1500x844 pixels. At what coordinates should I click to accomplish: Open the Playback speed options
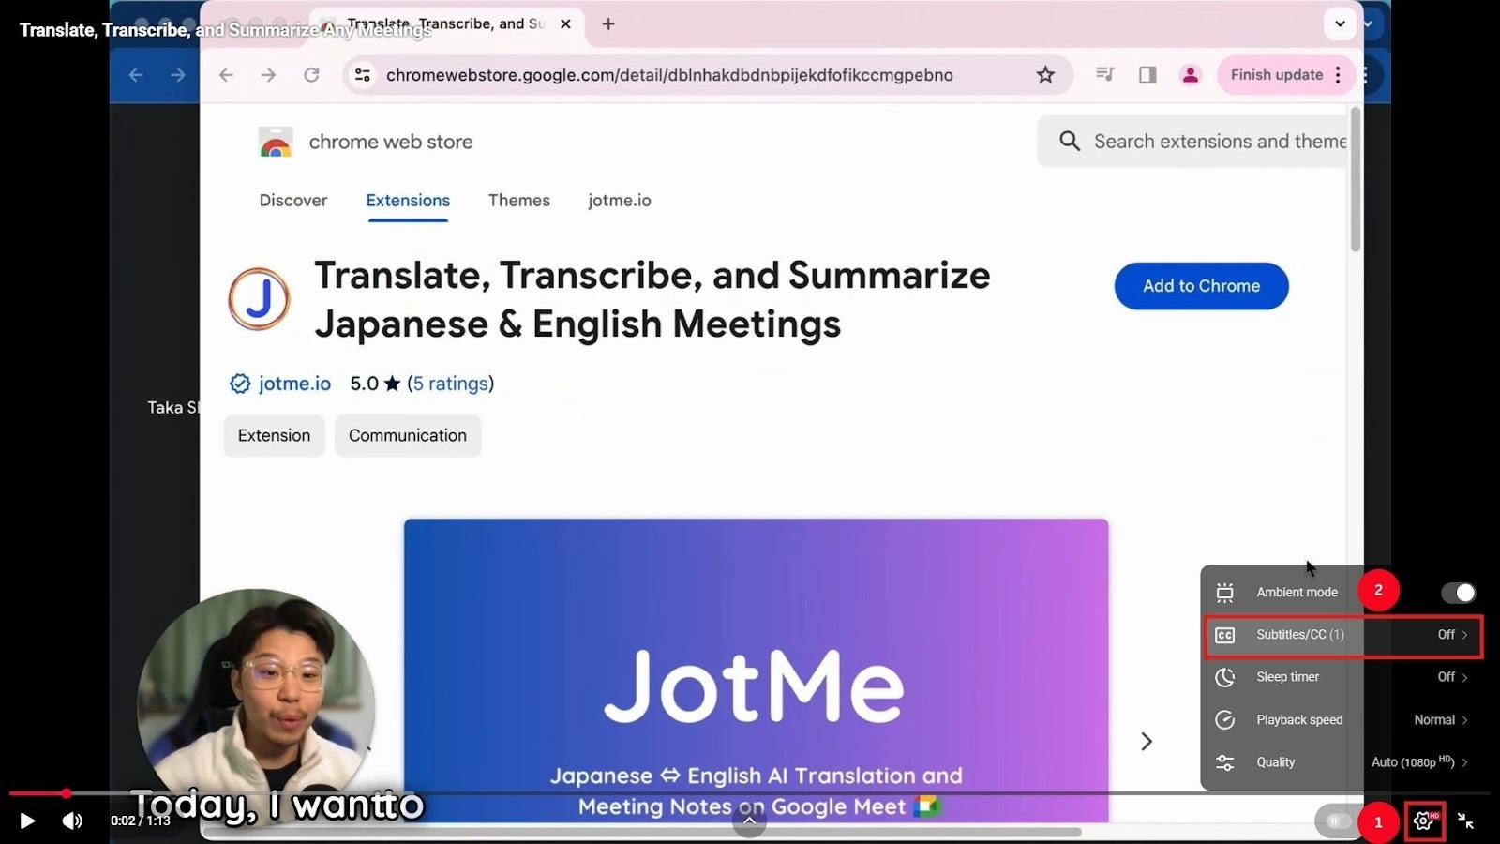tap(1342, 719)
